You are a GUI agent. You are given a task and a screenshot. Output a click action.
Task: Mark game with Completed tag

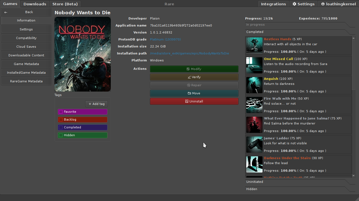(61, 127)
